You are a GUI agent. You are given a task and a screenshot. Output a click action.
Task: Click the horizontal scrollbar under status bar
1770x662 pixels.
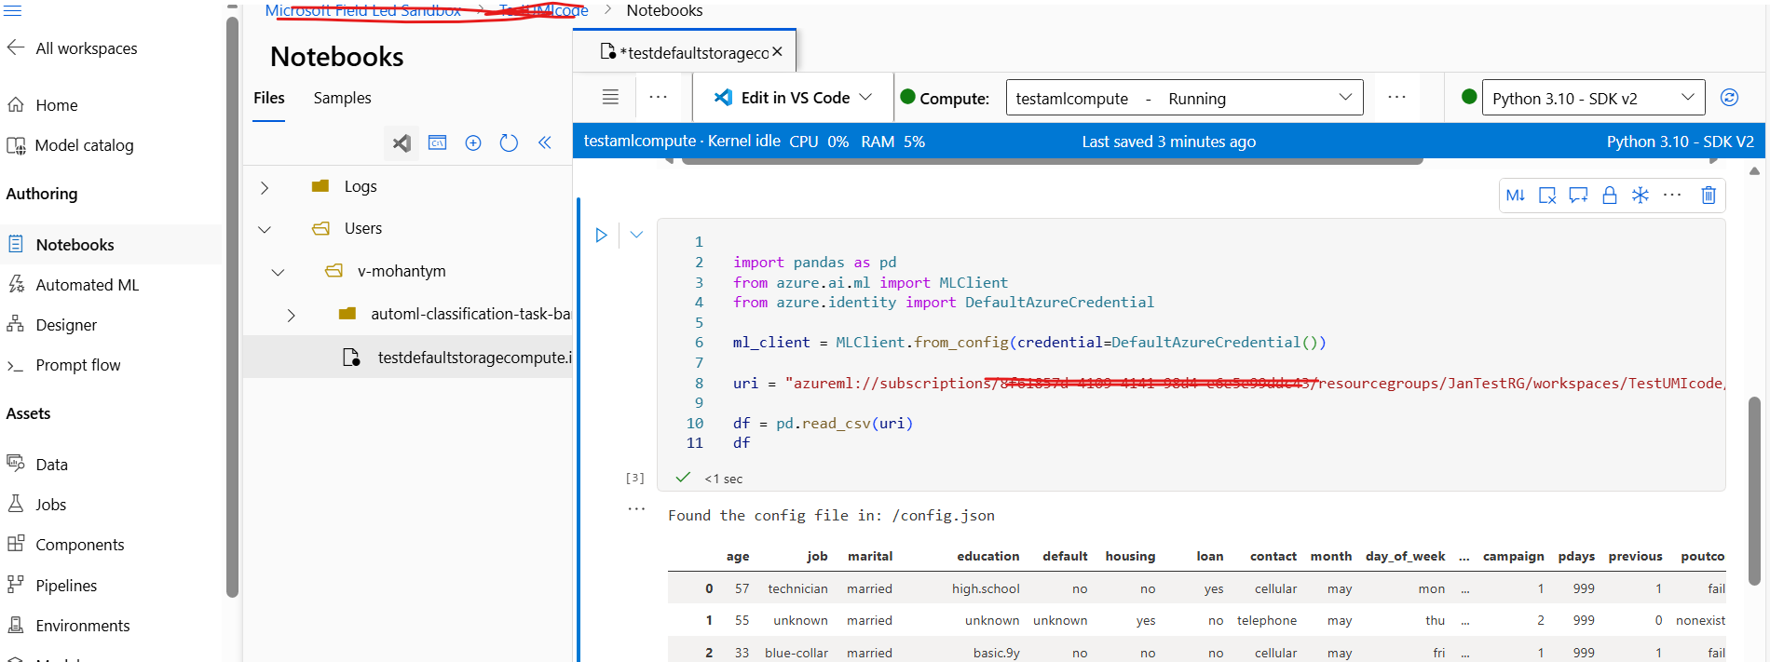coord(1053,161)
